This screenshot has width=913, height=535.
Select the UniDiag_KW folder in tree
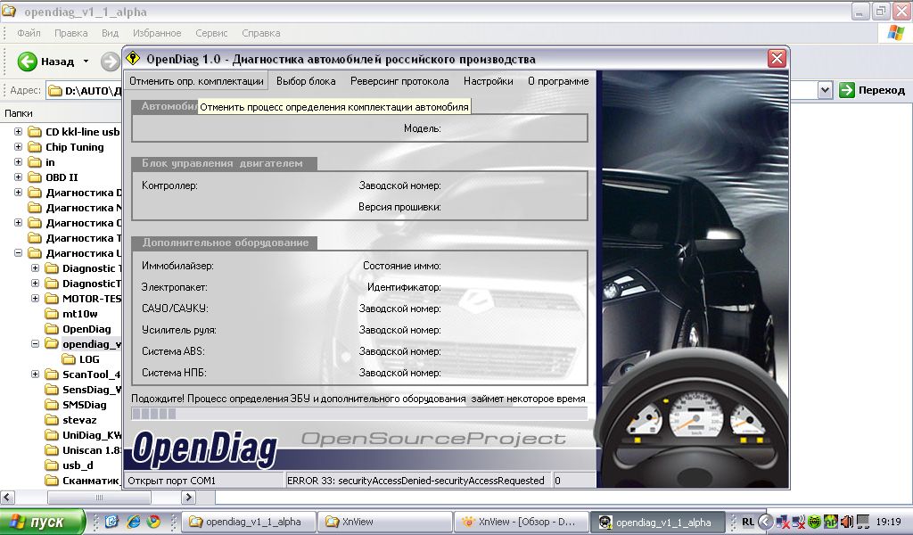tap(92, 435)
